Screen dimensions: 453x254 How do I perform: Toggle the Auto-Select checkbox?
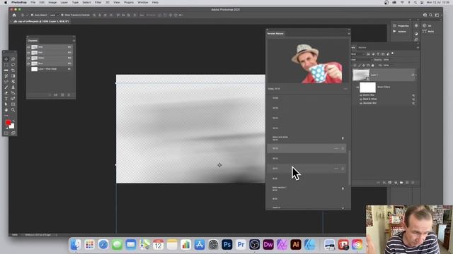[32, 15]
